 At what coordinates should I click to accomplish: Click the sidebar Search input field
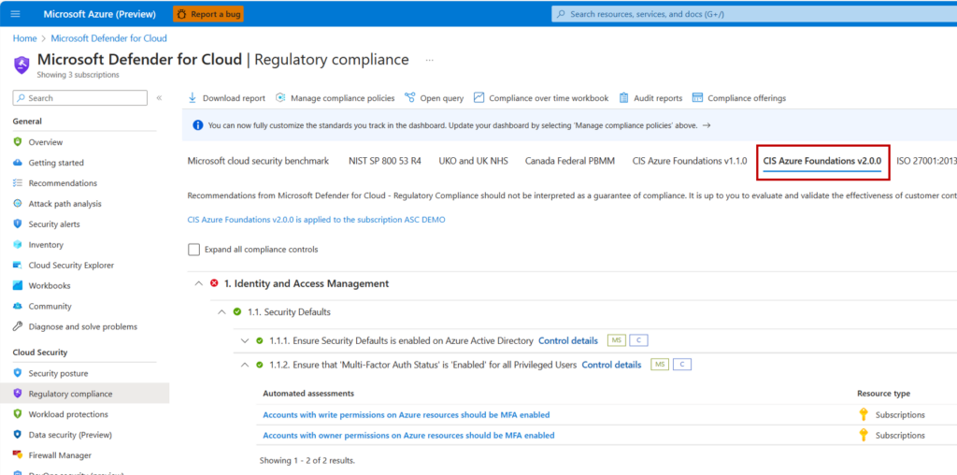80,97
